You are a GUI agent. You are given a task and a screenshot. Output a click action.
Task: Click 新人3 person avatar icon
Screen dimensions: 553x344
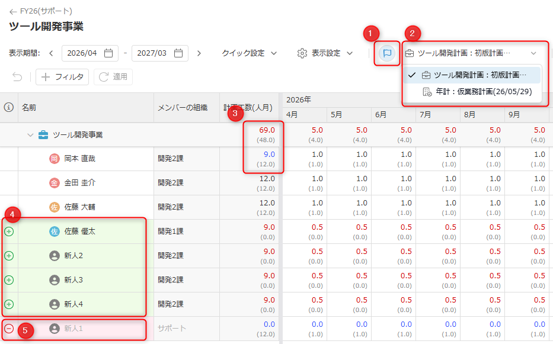(x=55, y=280)
